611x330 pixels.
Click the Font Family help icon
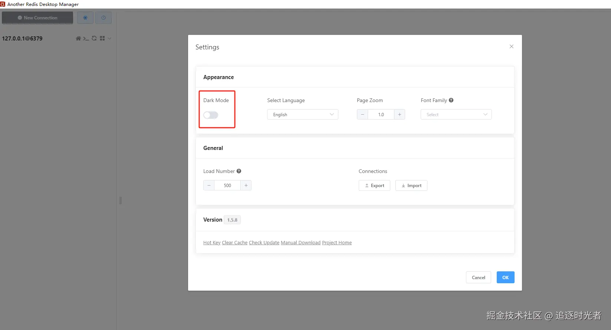click(x=451, y=100)
